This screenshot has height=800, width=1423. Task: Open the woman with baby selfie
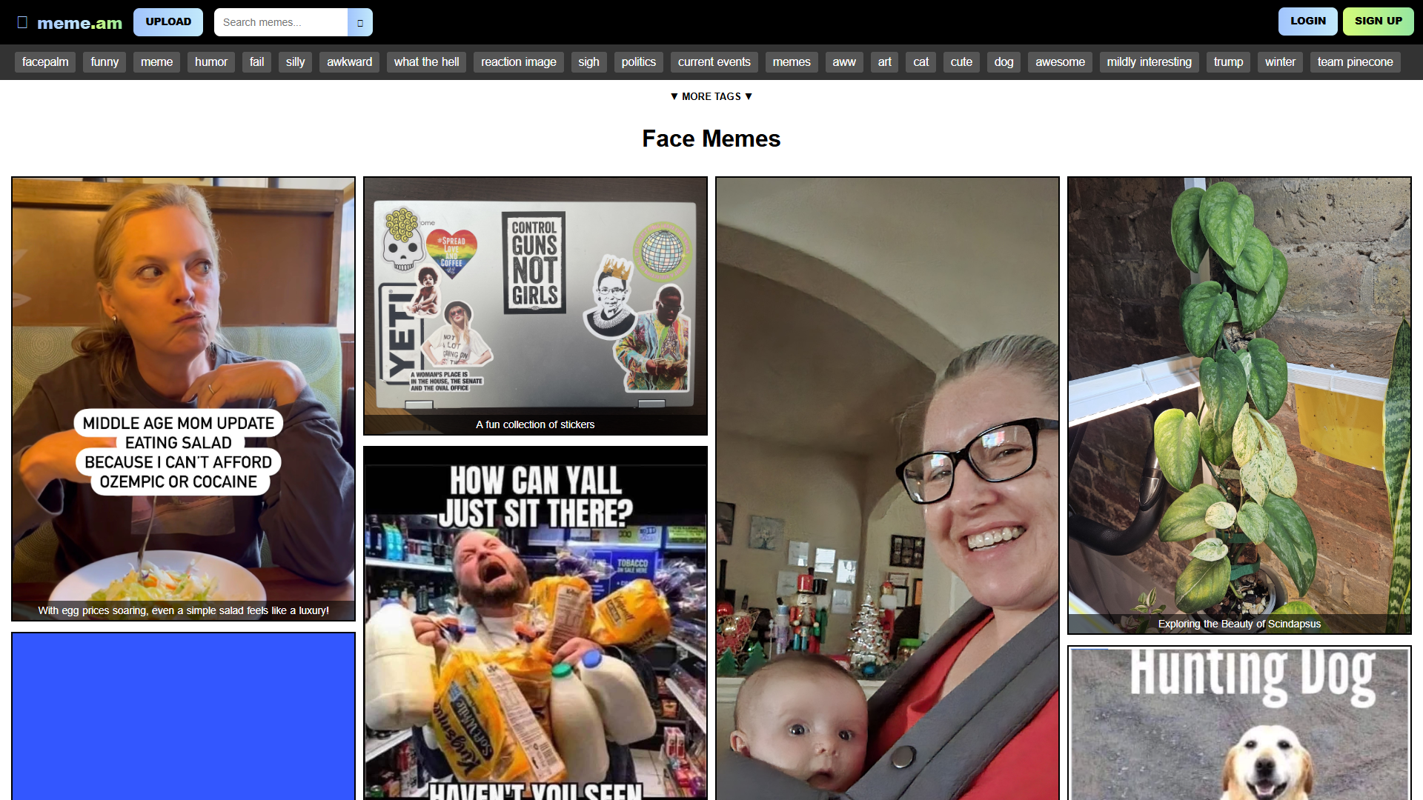point(887,488)
